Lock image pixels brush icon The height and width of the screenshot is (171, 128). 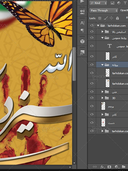(x=105, y=18)
